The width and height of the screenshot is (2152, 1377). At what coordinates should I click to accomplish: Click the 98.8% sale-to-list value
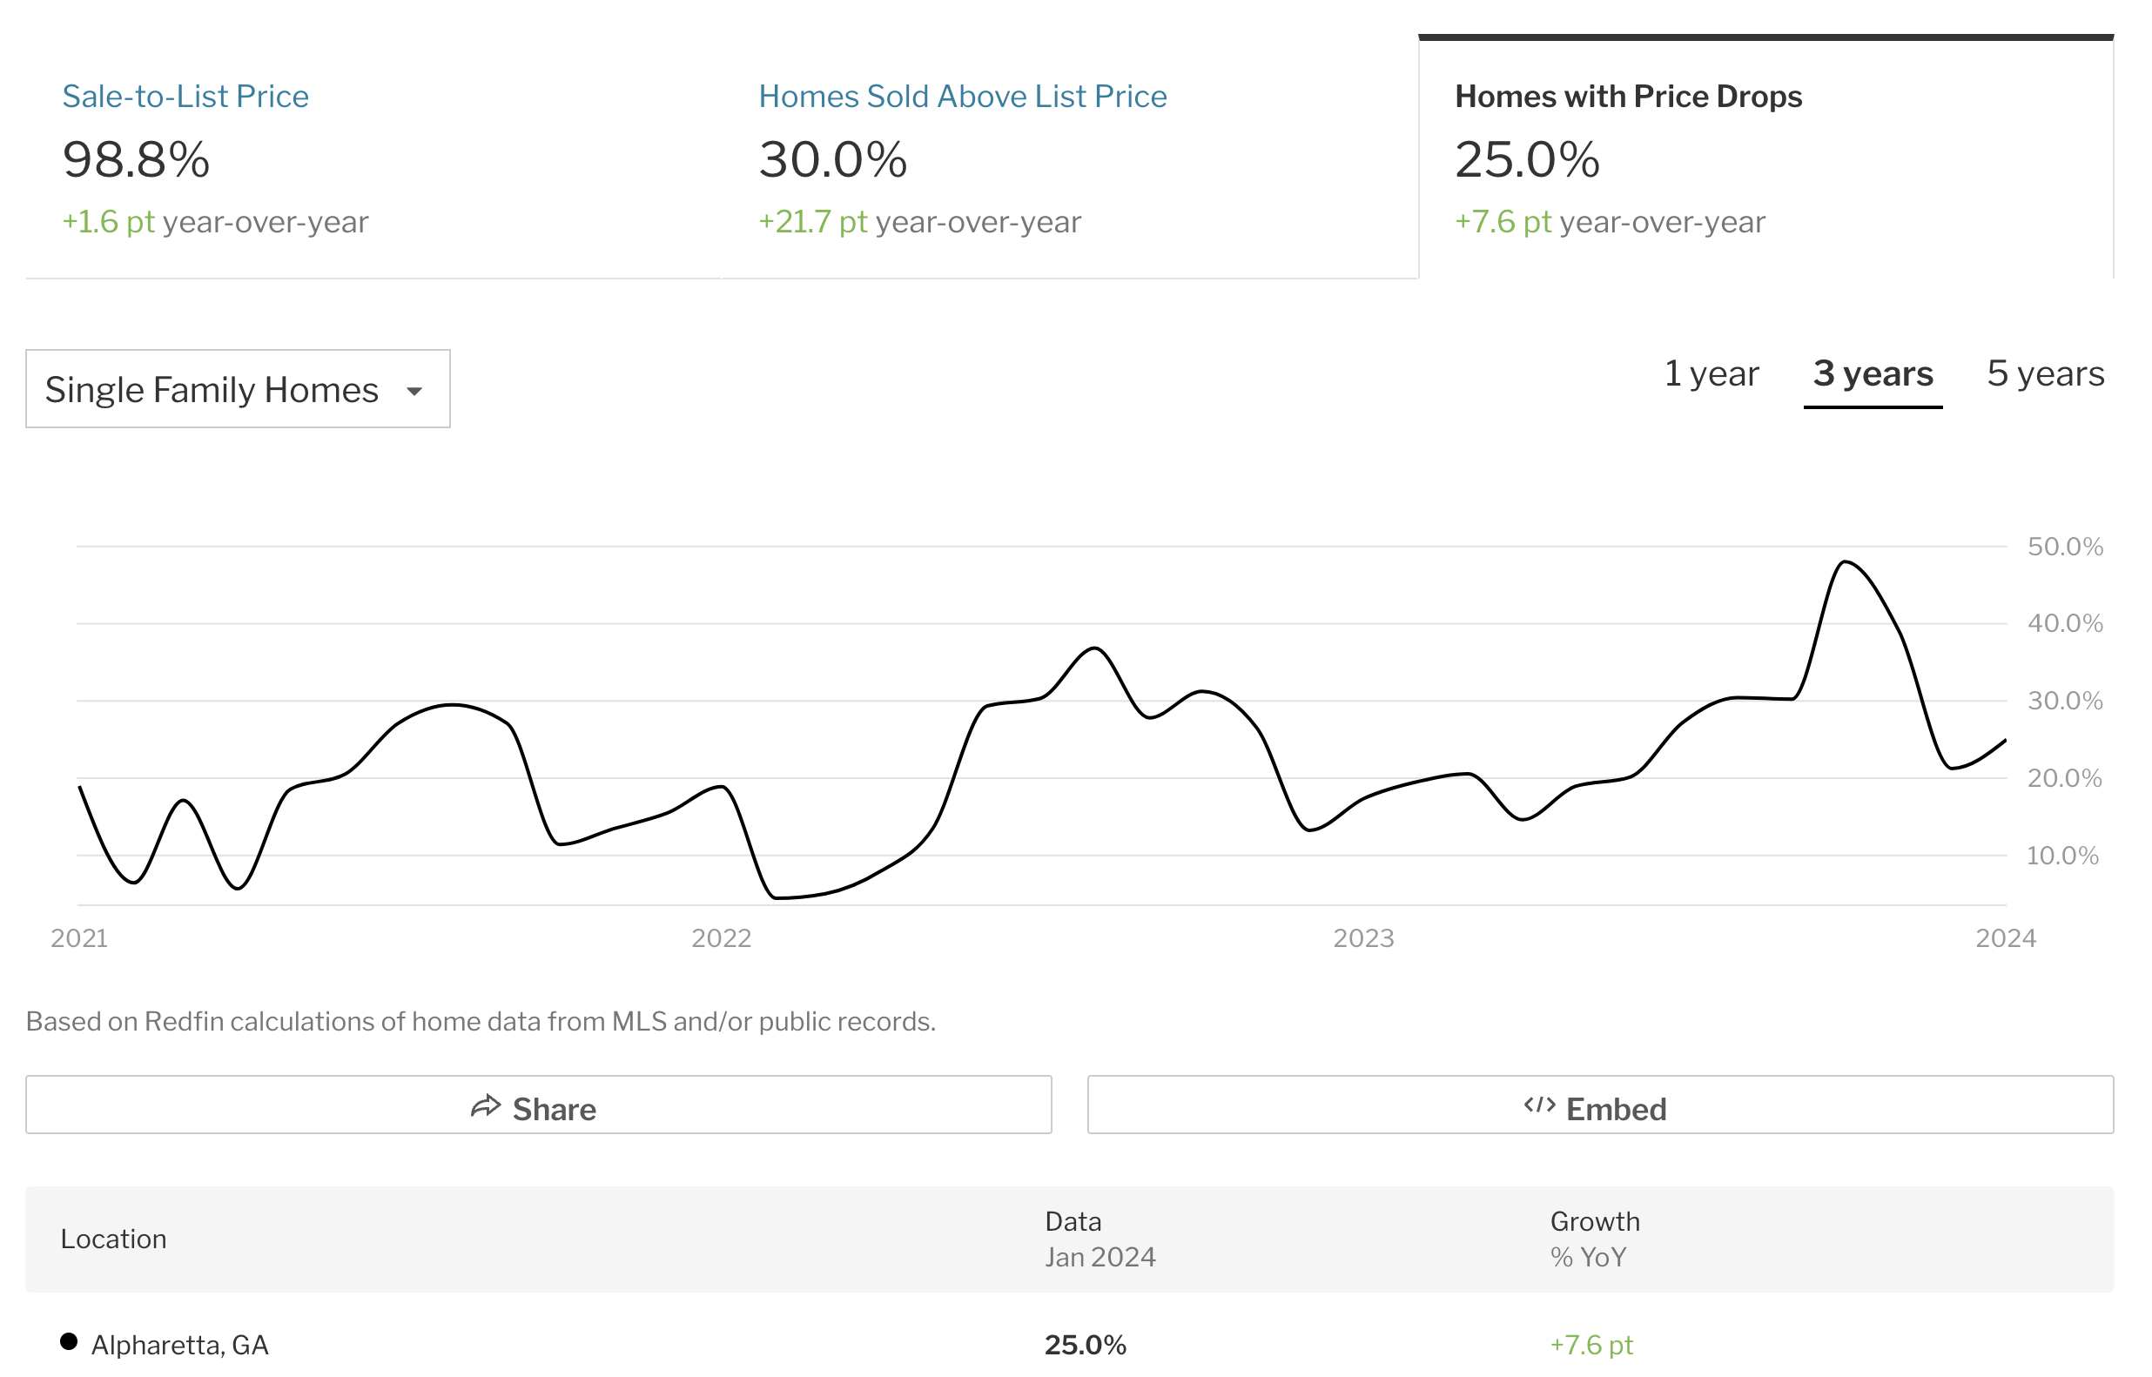(136, 160)
